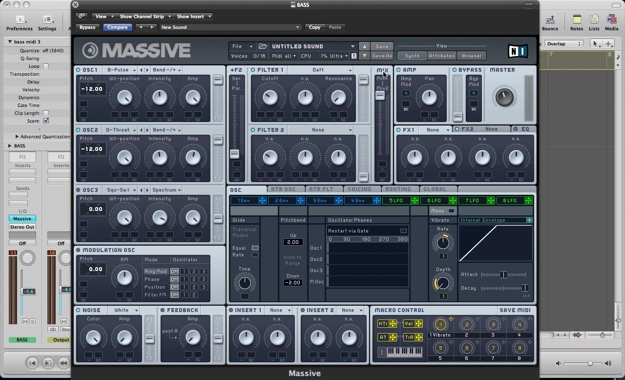Click the Copy button
This screenshot has width=625, height=380.
click(314, 27)
